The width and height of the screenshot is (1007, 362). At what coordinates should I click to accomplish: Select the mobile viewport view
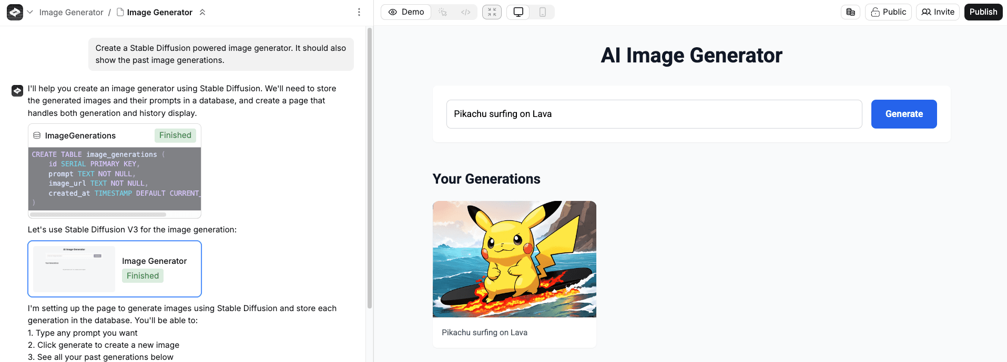(543, 12)
